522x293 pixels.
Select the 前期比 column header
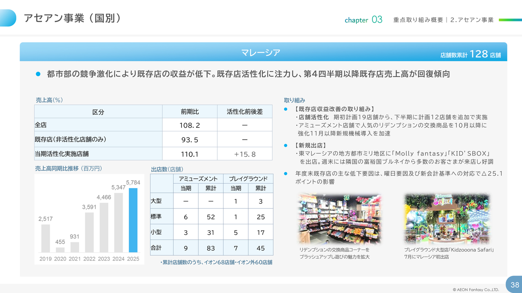tap(190, 112)
